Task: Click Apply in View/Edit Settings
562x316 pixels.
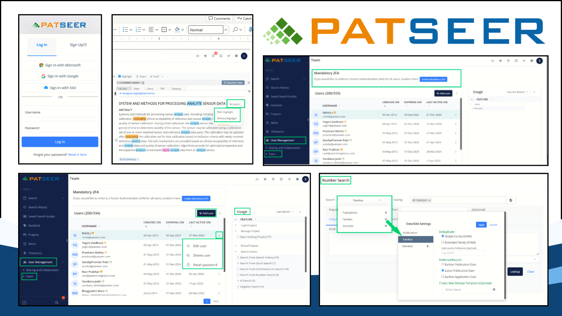Action: 482,225
